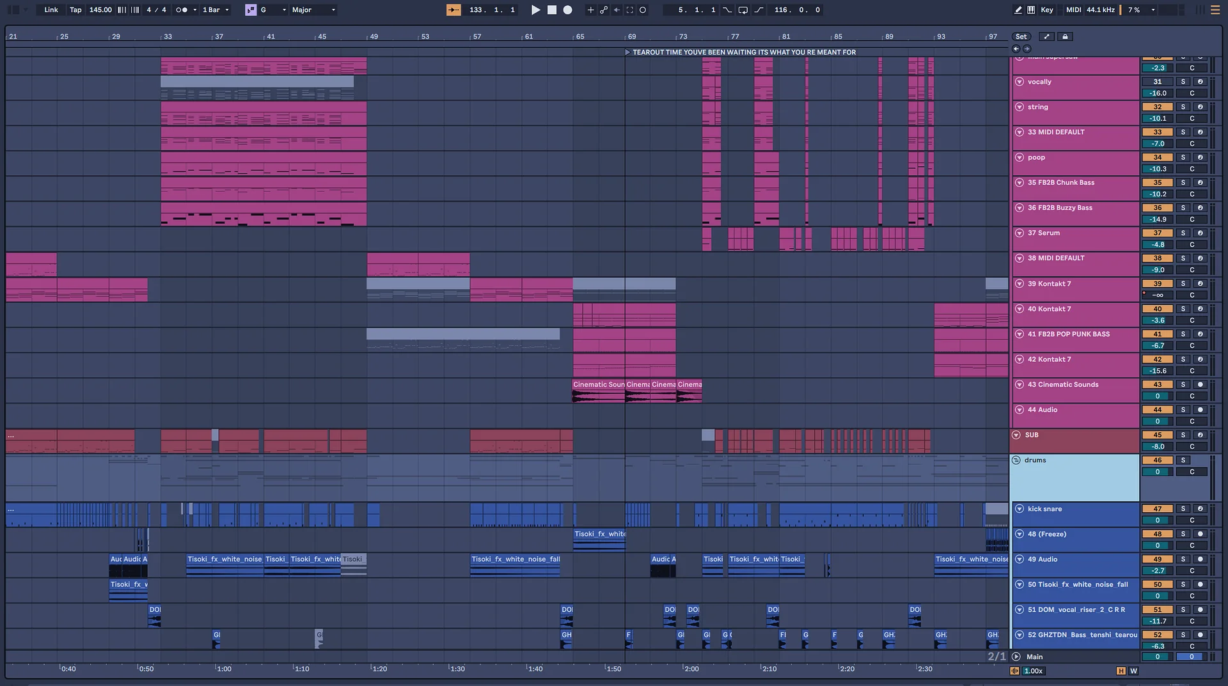The width and height of the screenshot is (1228, 686).
Task: Collapse the kick snare track arrow
Action: coord(1019,509)
